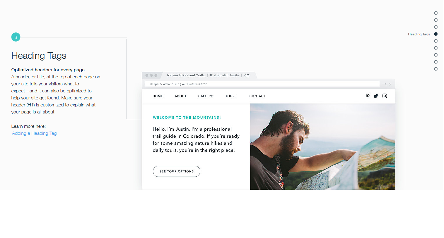Select the second section dot in side navigation

(x=436, y=20)
